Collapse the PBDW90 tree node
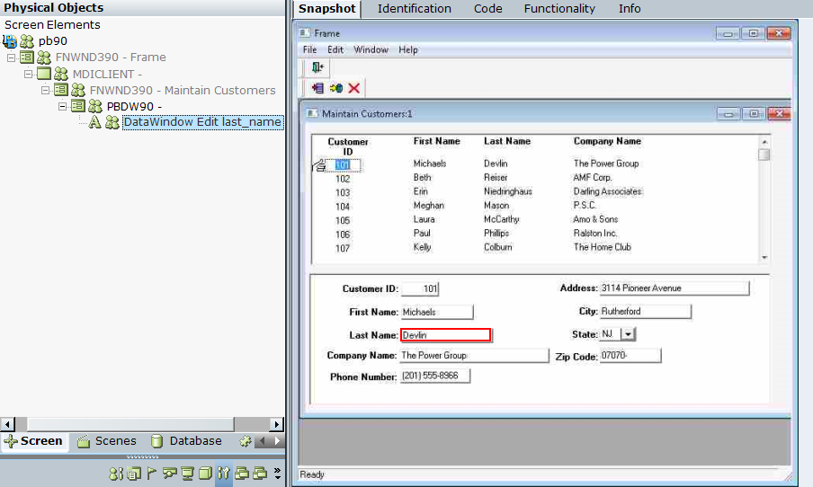 point(63,106)
